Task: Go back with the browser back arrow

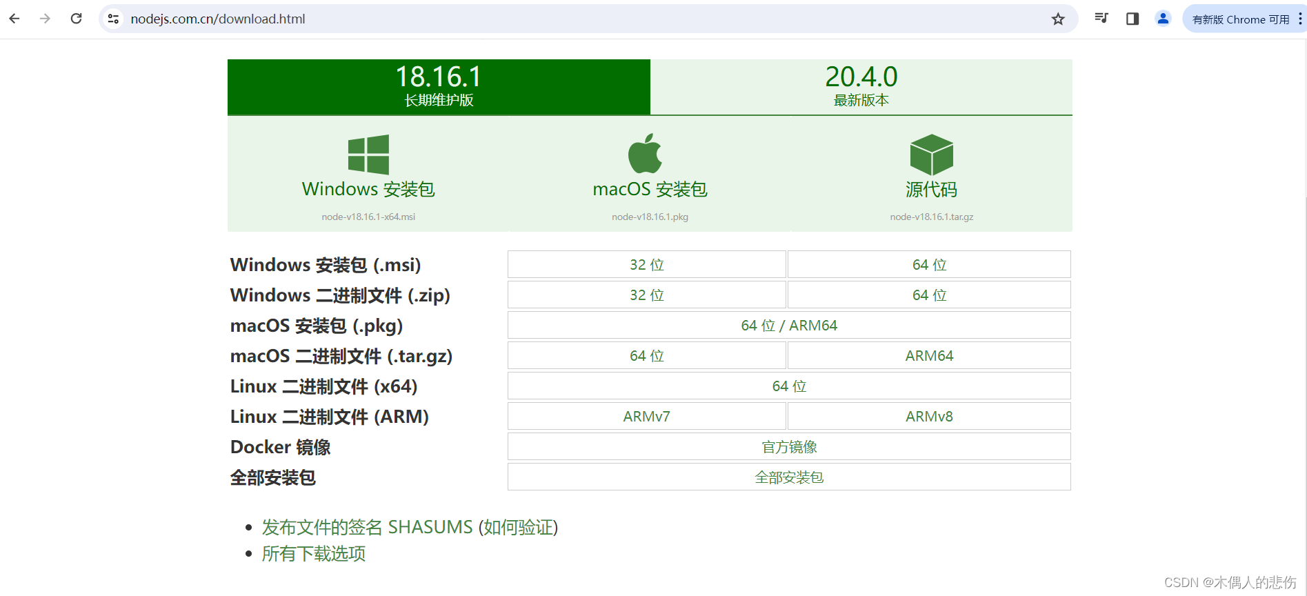Action: click(14, 19)
